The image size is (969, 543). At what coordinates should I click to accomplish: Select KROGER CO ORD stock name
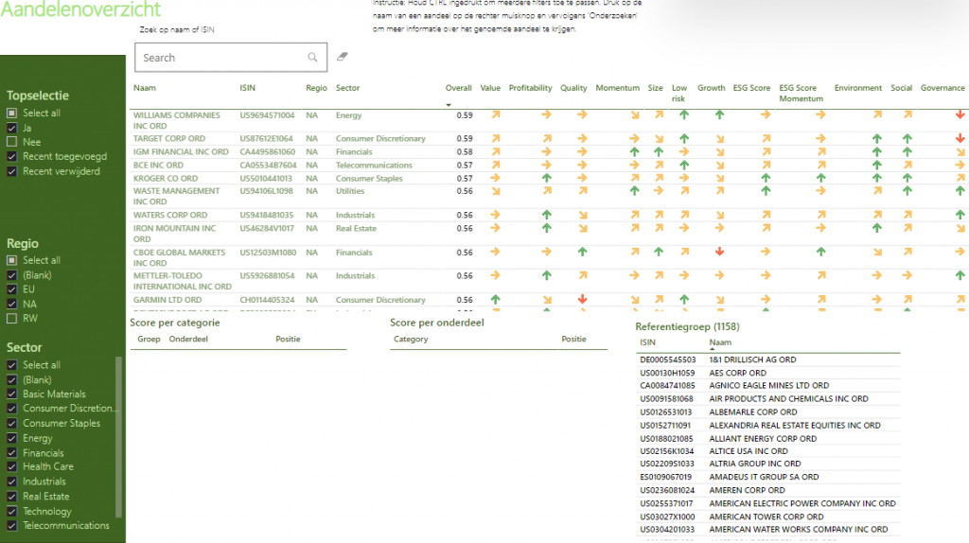click(166, 179)
